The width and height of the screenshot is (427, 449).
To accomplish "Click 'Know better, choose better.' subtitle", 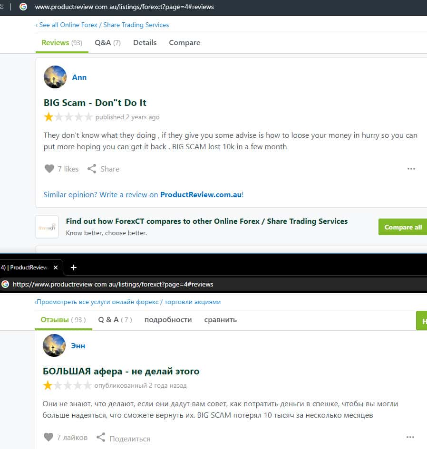I will pyautogui.click(x=107, y=233).
